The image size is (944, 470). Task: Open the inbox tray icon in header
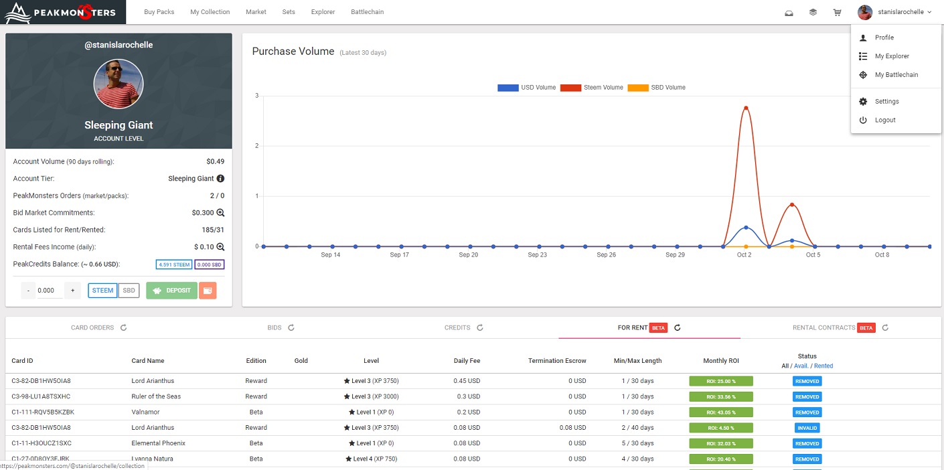tap(789, 12)
